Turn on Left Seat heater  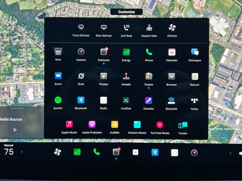(126, 28)
